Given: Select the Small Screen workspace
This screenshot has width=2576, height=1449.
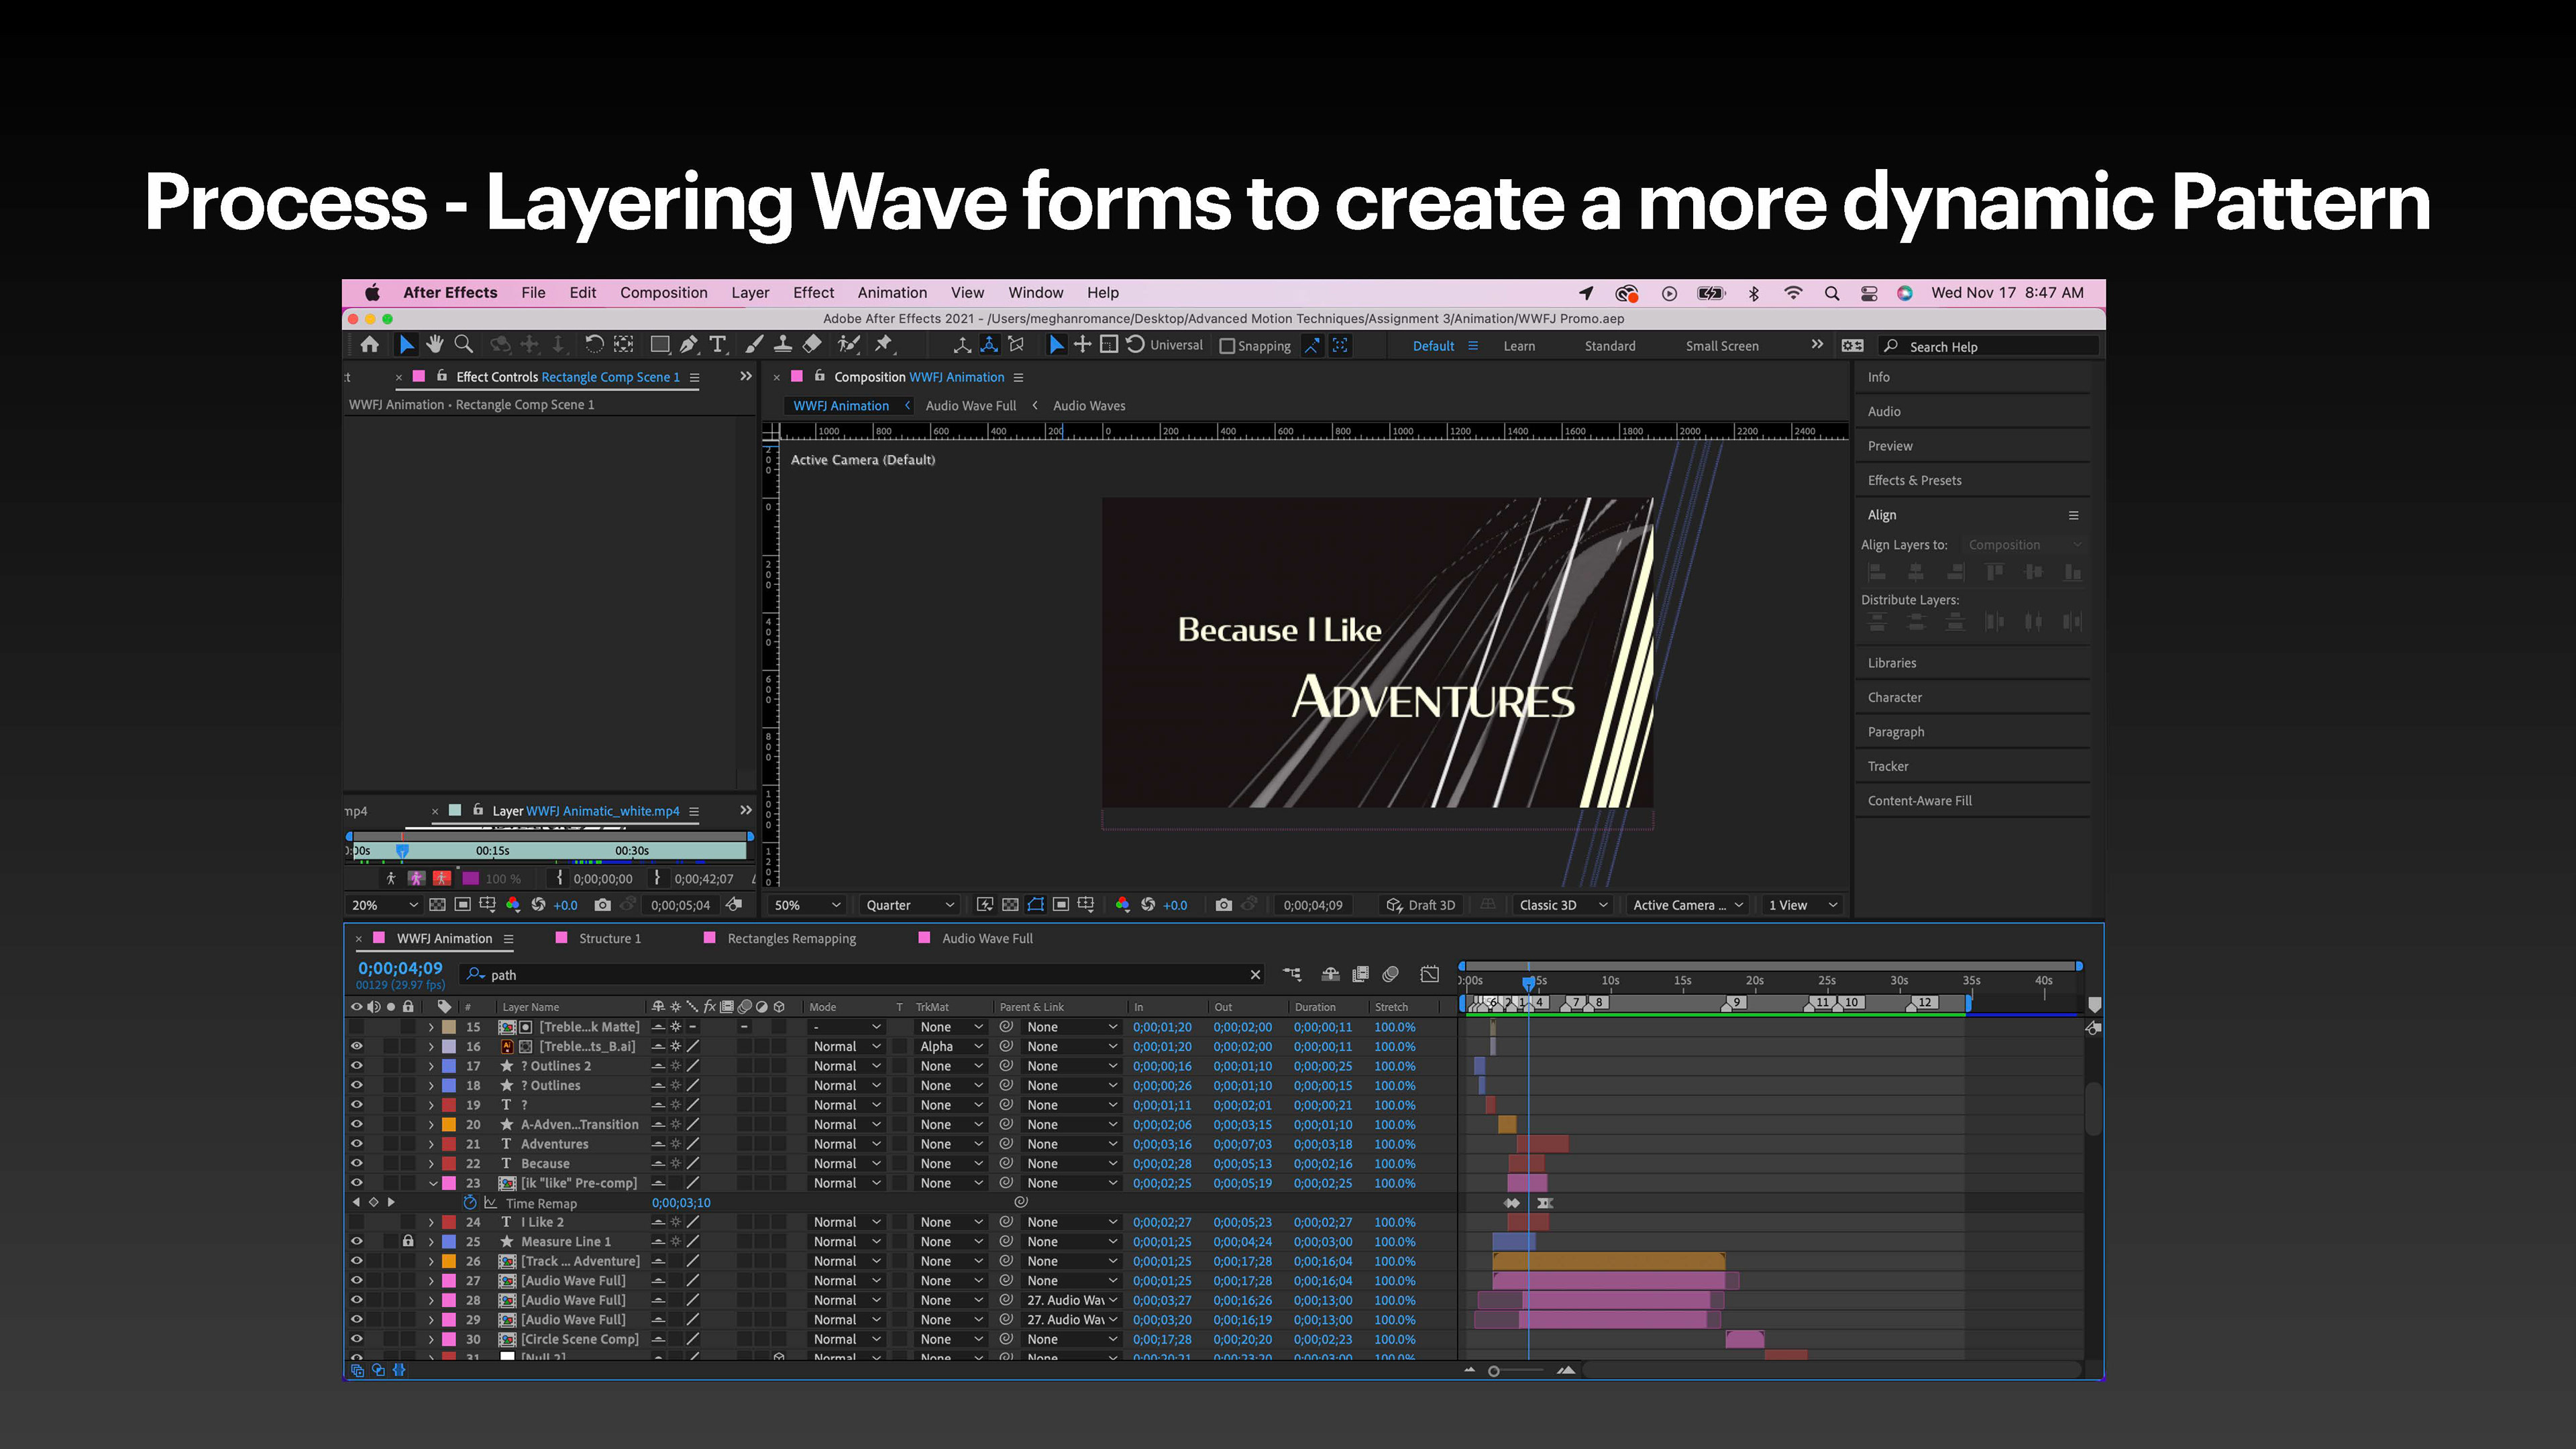Looking at the screenshot, I should (1721, 346).
